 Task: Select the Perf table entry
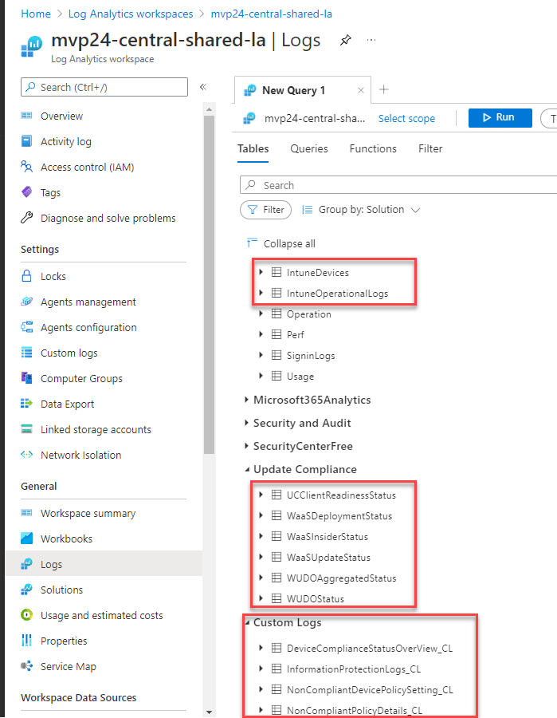[x=296, y=335]
